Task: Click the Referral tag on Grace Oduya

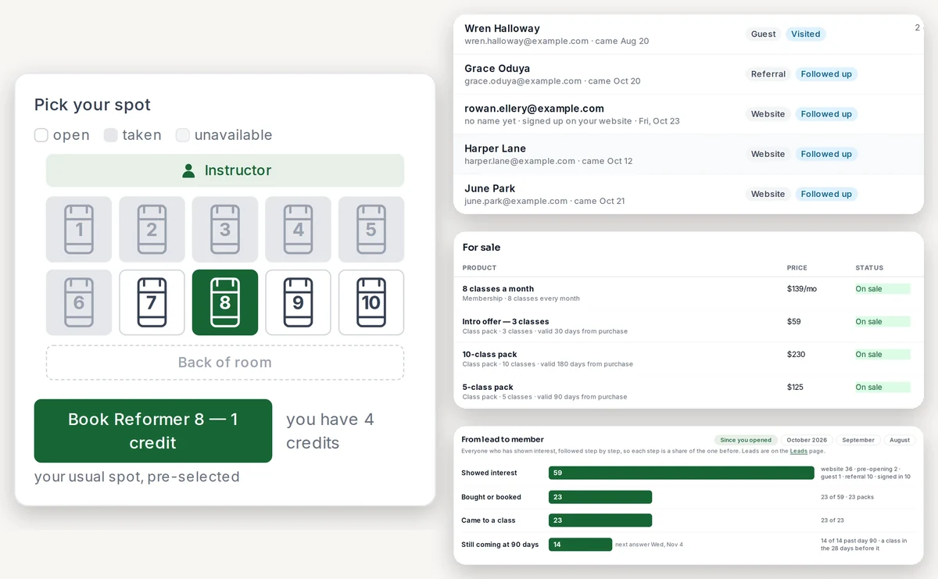Action: (x=768, y=74)
